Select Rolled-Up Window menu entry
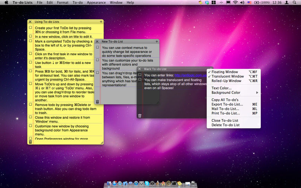The width and height of the screenshot is (301, 188). tap(234, 81)
